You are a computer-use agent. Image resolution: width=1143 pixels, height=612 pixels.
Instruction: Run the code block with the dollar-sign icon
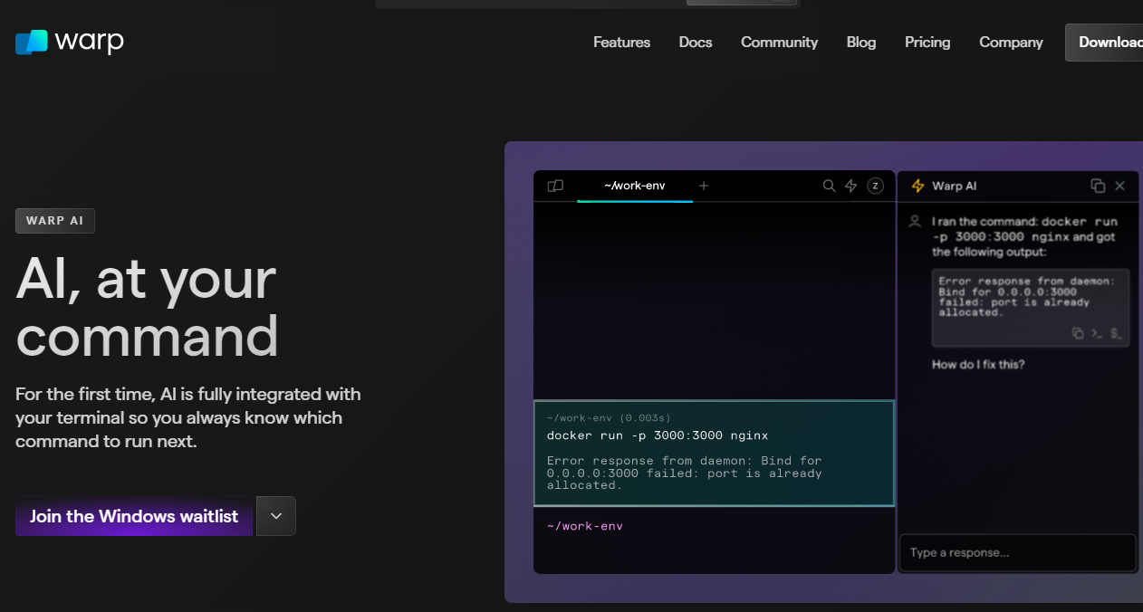click(x=1116, y=333)
